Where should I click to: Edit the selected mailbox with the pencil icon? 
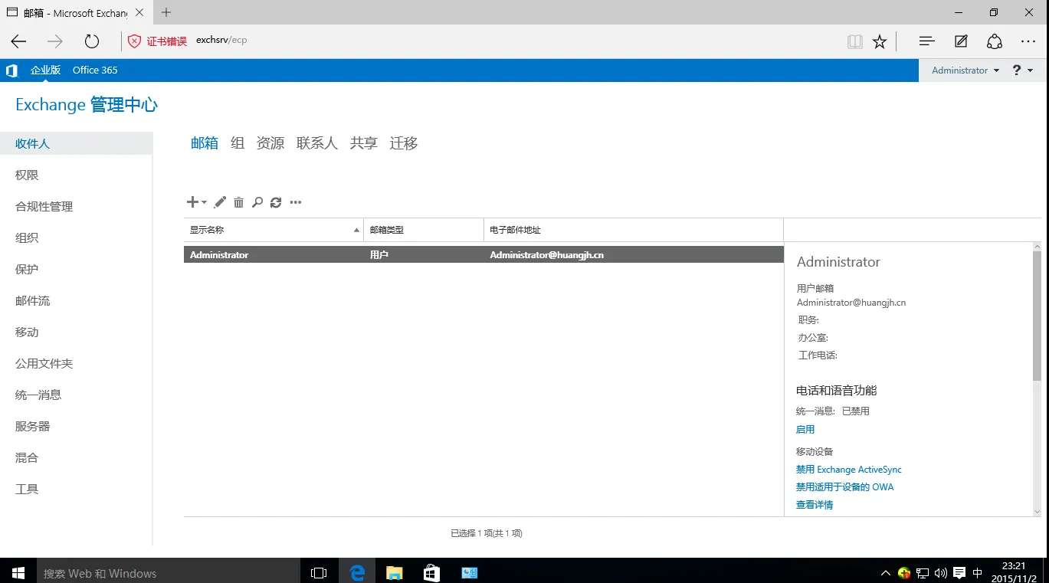(220, 202)
